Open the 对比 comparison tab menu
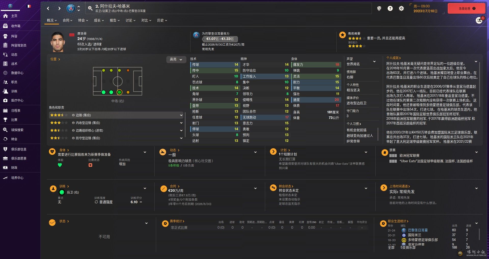 coord(146,20)
